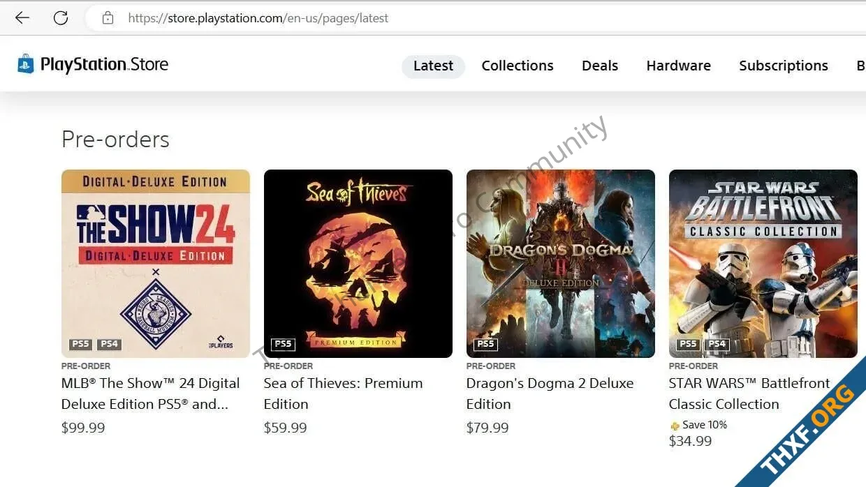866x487 pixels.
Task: Switch to the Deals tab
Action: 600,66
